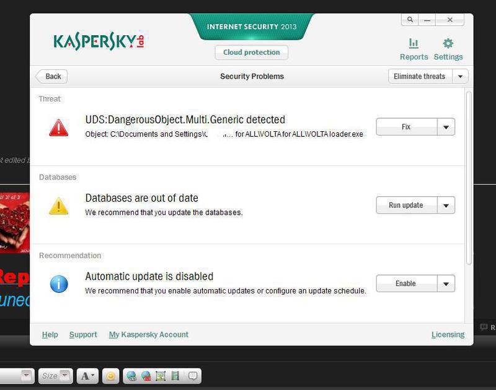Click the Reports label
The image size is (496, 390).
[414, 57]
